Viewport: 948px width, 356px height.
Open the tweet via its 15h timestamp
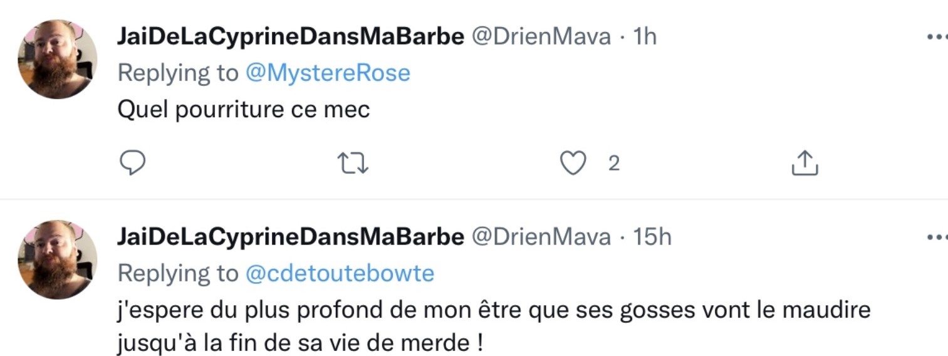[x=652, y=237]
